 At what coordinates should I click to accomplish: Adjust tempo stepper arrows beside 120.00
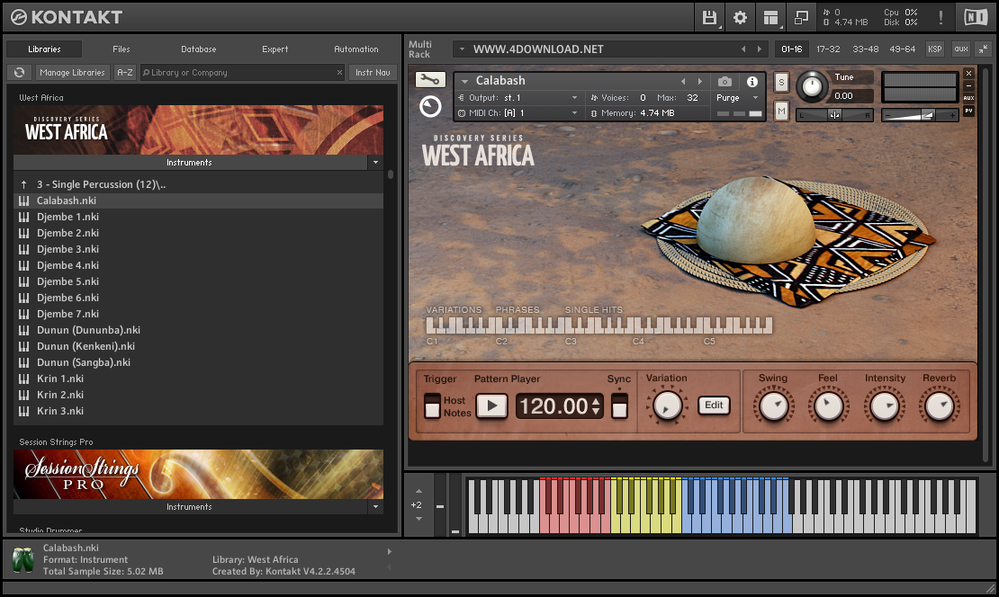[x=596, y=406]
